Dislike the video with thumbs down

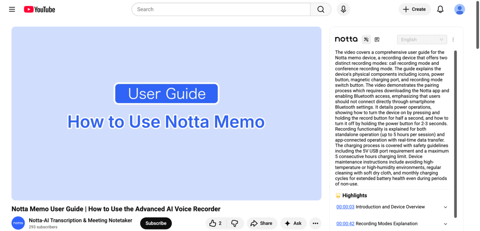pyautogui.click(x=235, y=223)
